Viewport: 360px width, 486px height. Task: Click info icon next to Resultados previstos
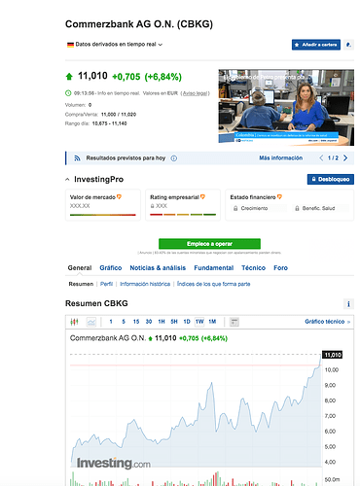[x=174, y=158]
